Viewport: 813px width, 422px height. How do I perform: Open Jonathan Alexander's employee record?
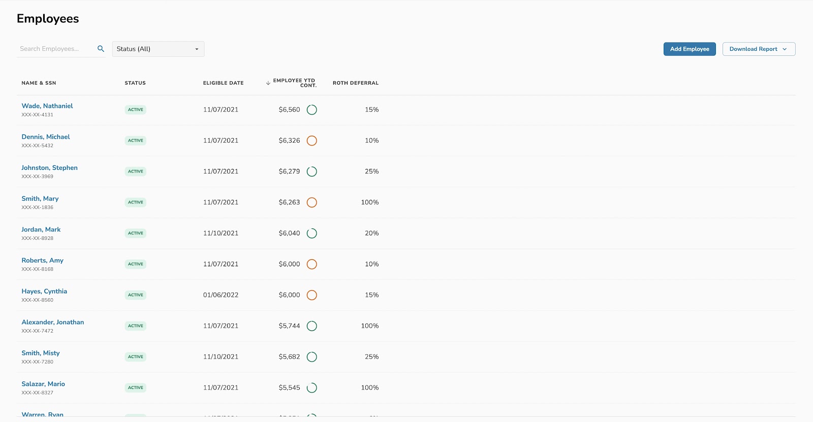click(53, 323)
